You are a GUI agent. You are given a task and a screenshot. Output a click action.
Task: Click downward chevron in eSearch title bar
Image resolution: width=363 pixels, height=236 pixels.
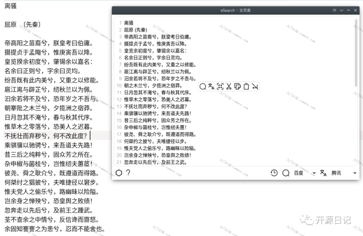click(x=341, y=10)
